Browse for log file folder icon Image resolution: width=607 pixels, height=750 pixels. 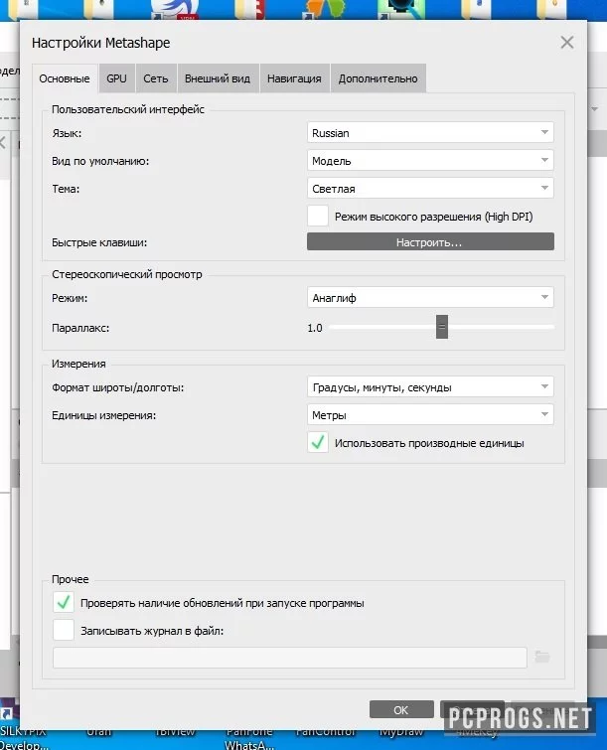(x=542, y=657)
